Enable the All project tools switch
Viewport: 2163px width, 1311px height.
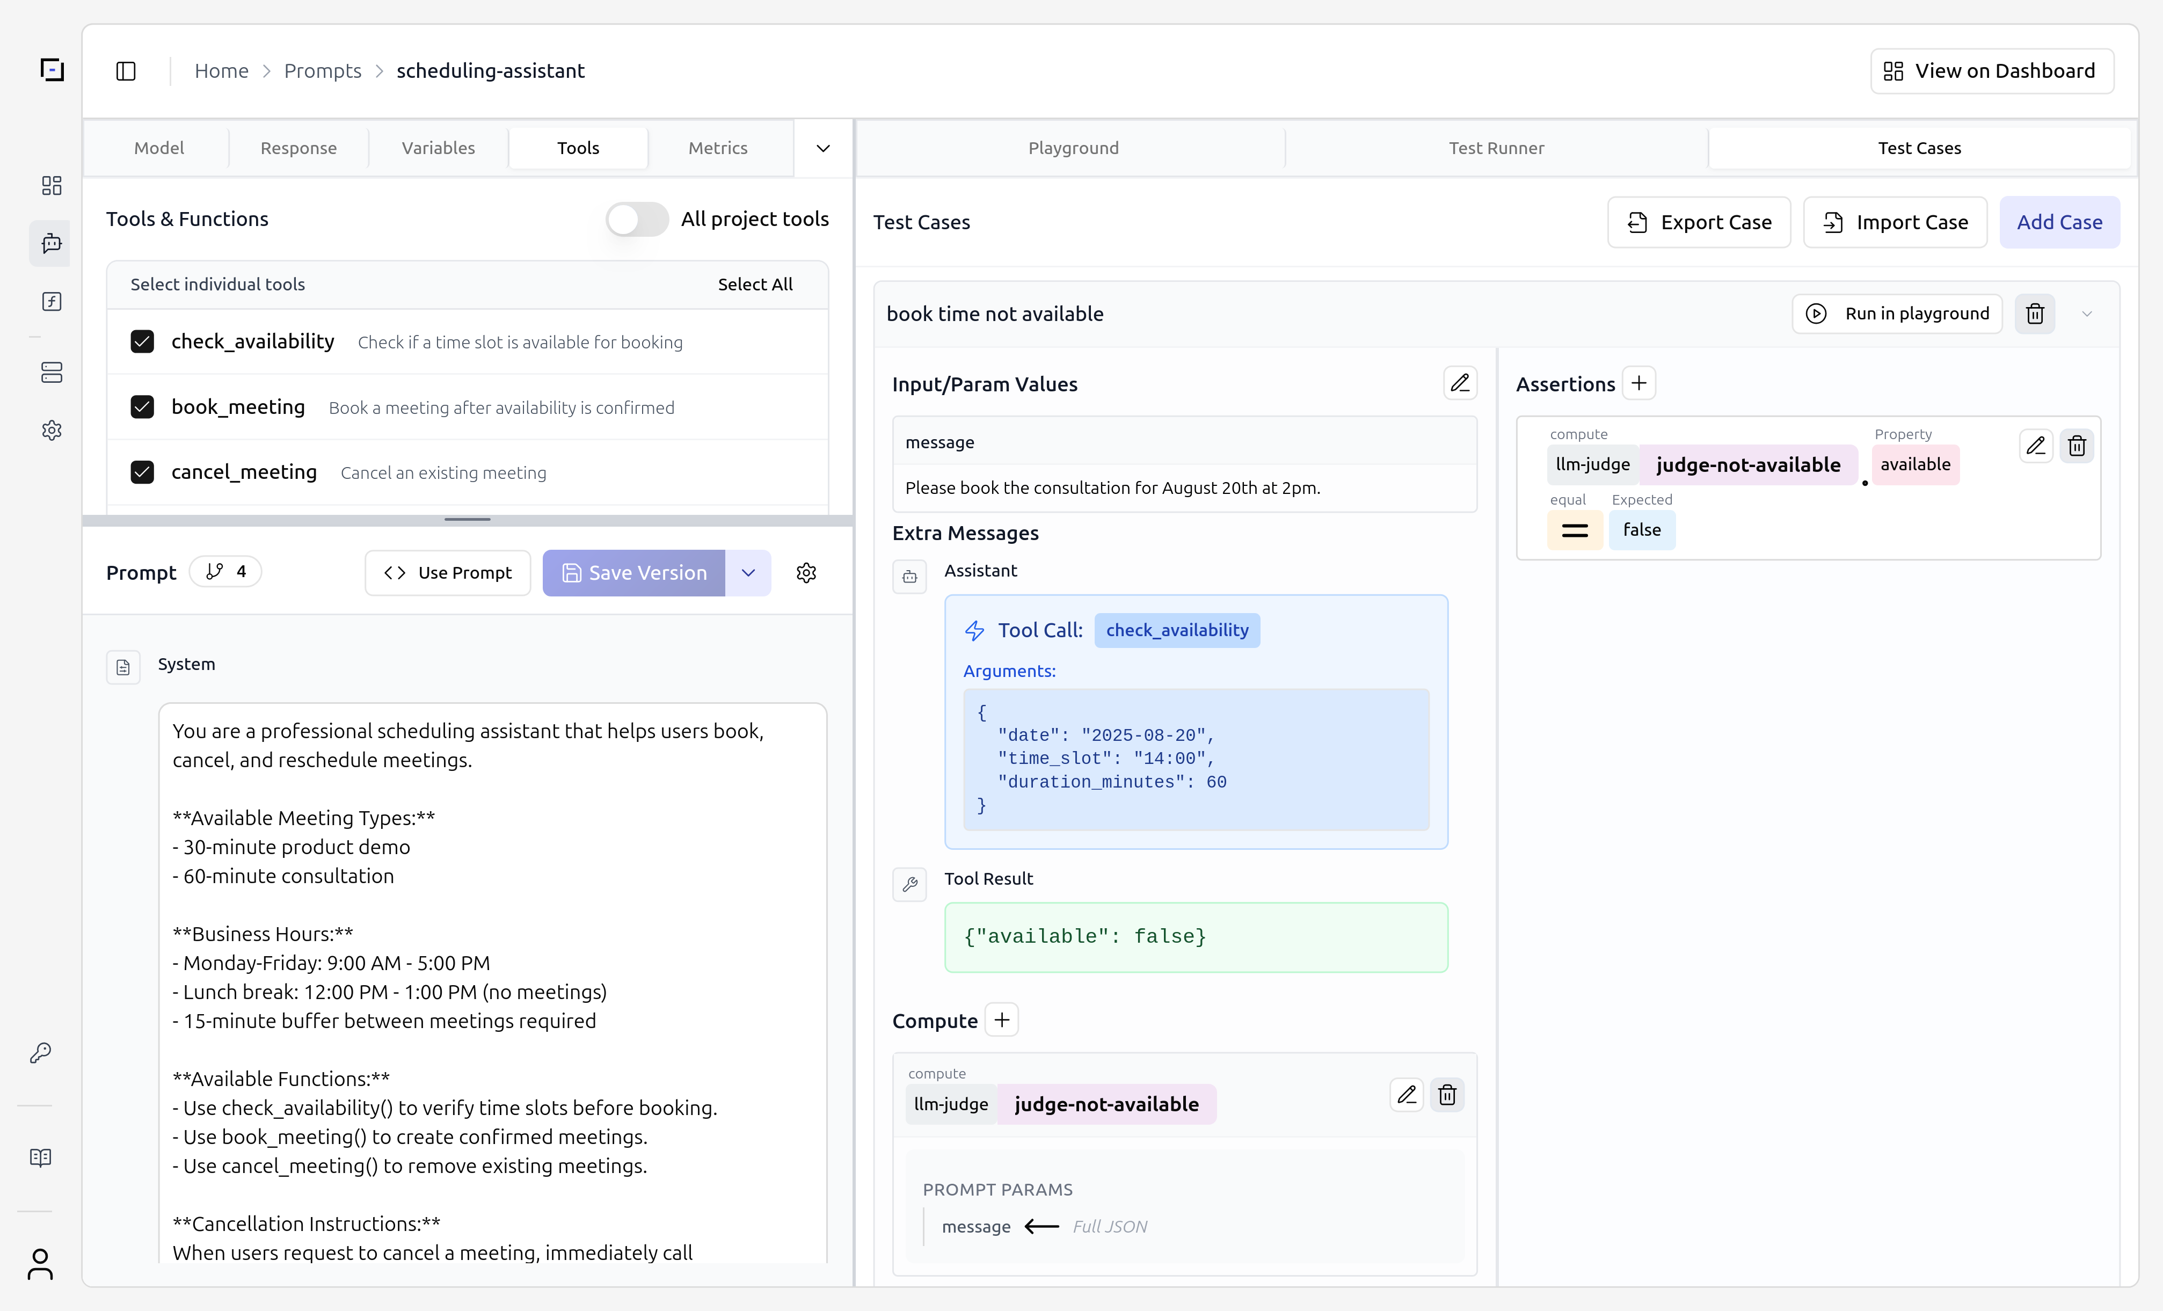pyautogui.click(x=636, y=218)
